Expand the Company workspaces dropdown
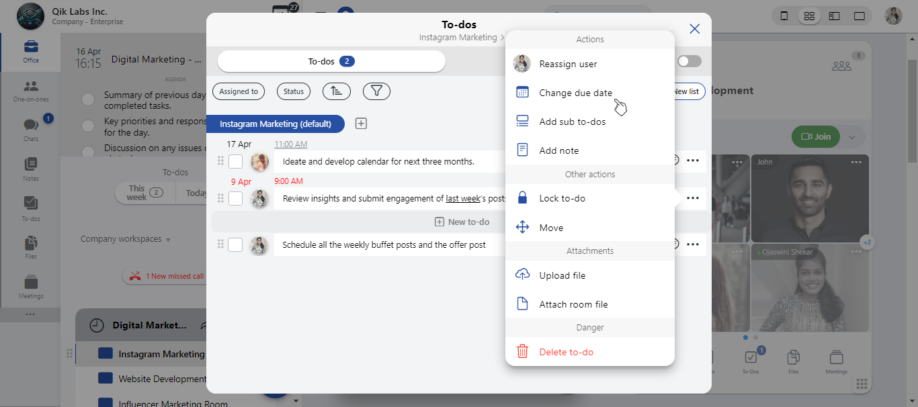Image resolution: width=918 pixels, height=407 pixels. 126,239
